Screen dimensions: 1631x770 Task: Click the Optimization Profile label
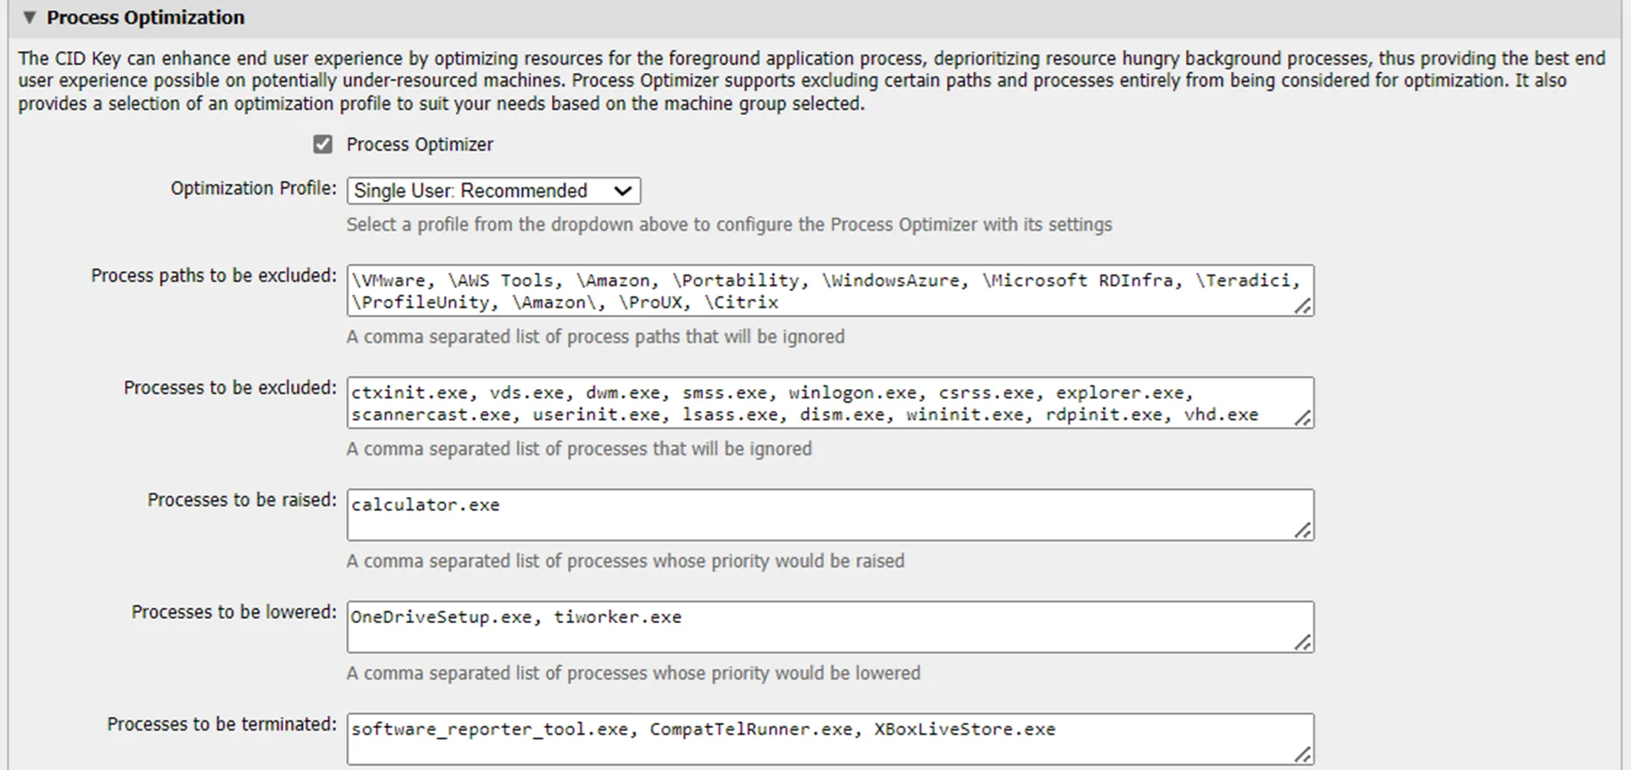pos(253,188)
